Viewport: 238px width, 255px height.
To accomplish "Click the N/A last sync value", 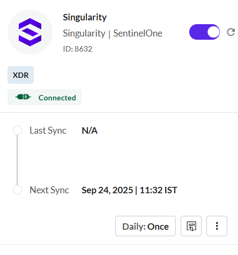I will 90,130.
